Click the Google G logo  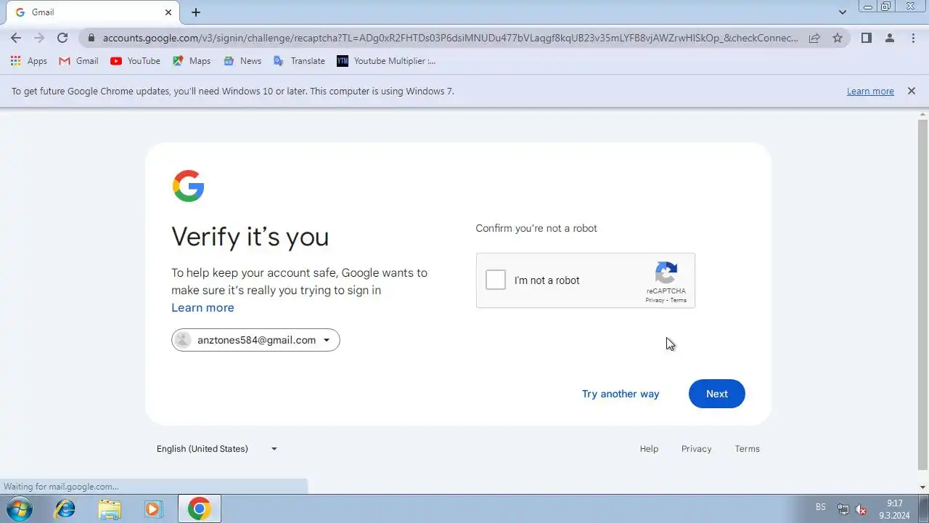coord(188,186)
